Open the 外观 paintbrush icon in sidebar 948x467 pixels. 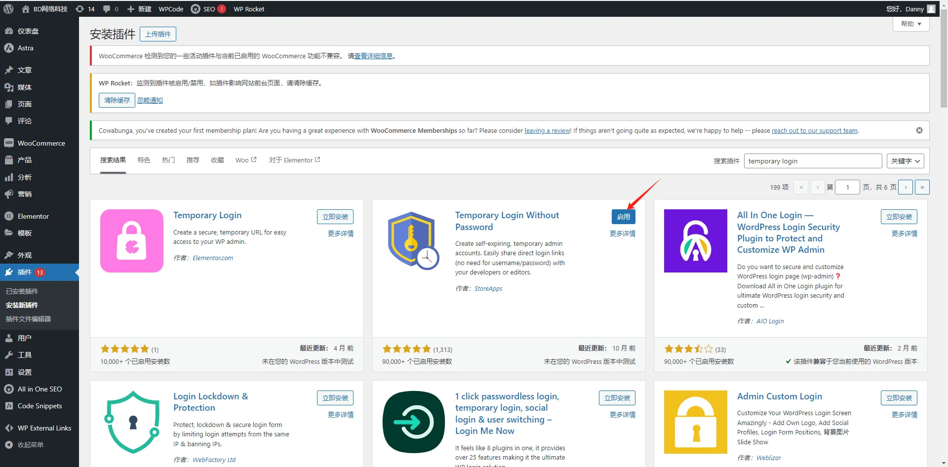click(9, 255)
